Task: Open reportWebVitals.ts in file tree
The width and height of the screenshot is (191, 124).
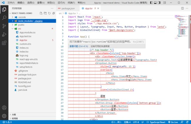Action: 32,63
